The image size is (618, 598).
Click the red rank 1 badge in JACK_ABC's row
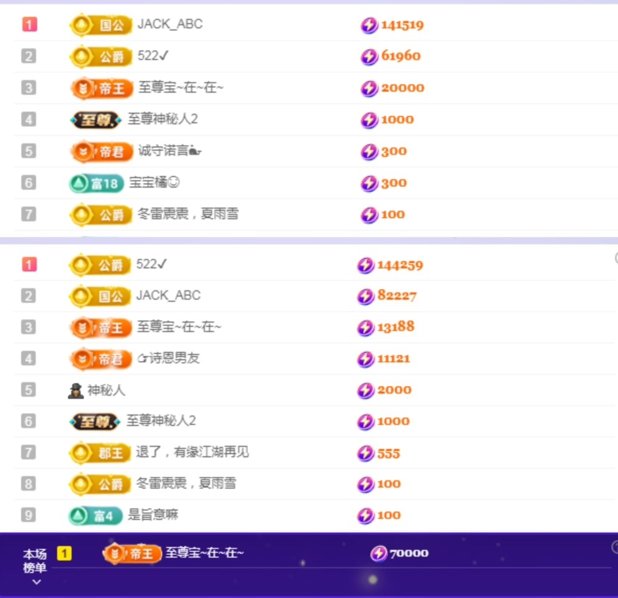(29, 25)
